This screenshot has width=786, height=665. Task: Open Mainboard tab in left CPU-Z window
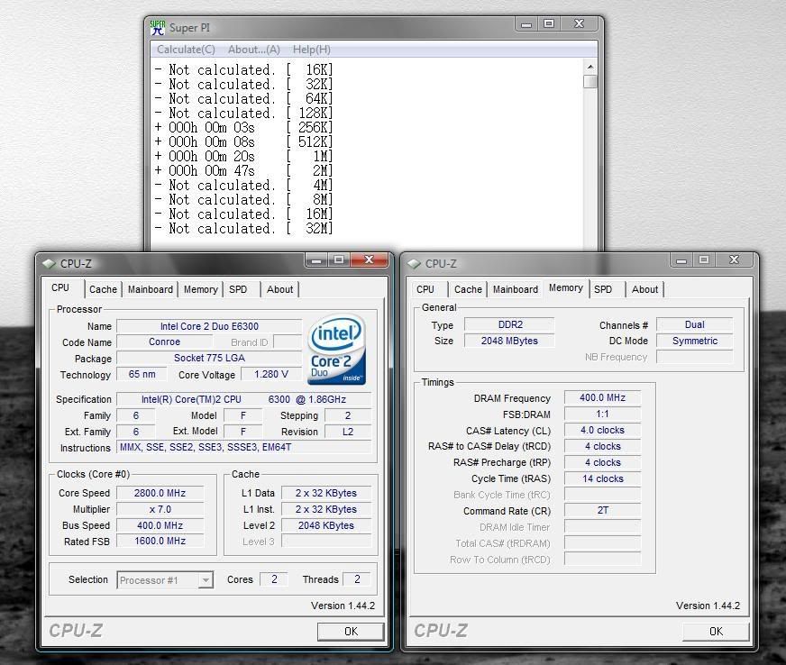[x=150, y=289]
